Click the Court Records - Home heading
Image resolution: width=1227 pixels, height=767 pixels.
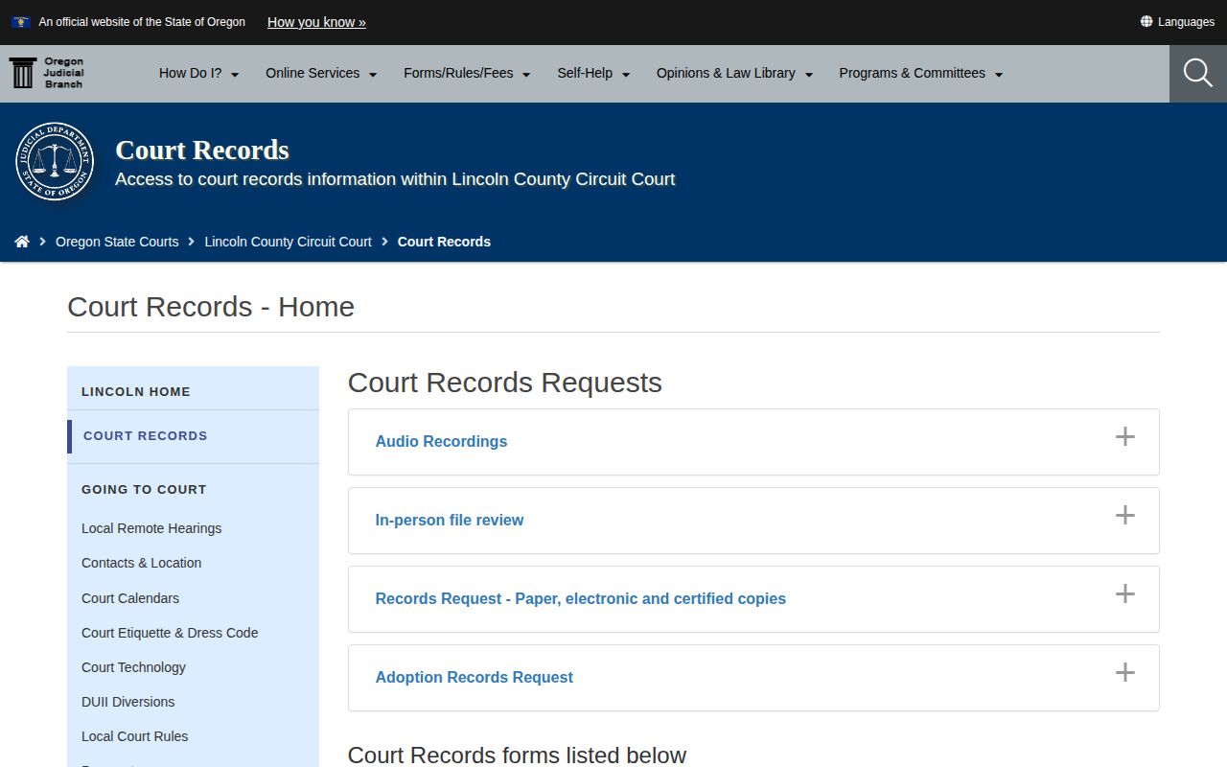point(211,307)
